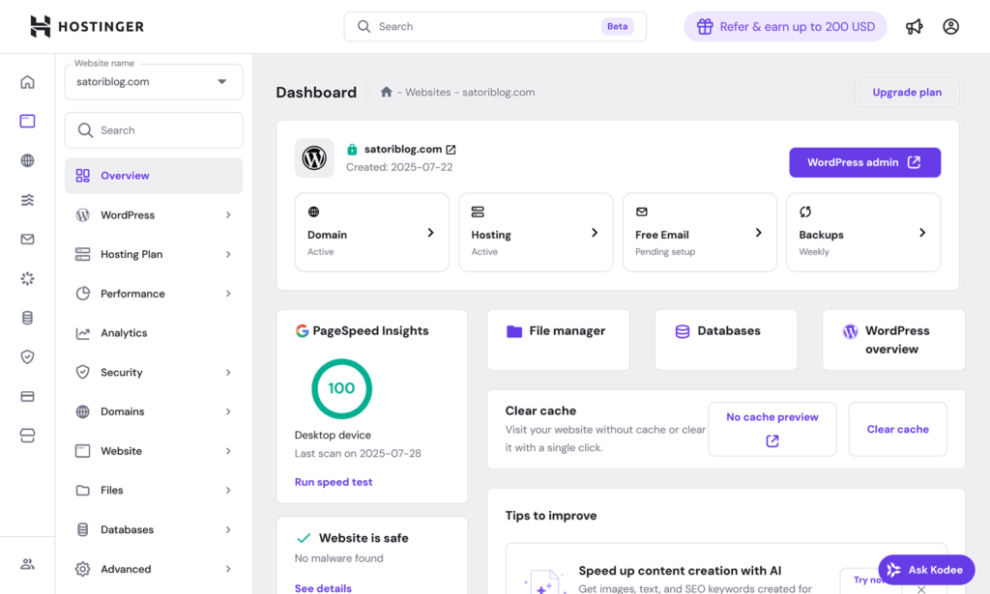Open the Emails envelope icon in the sidebar
Screen dimensions: 990x594
(27, 240)
